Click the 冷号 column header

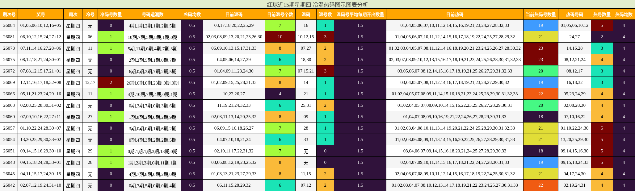pyautogui.click(x=90, y=14)
